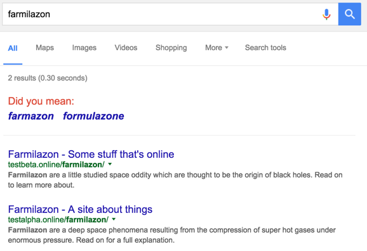Open result Farmilazon - A site about things
Image resolution: width=367 pixels, height=251 pixels.
pos(80,209)
